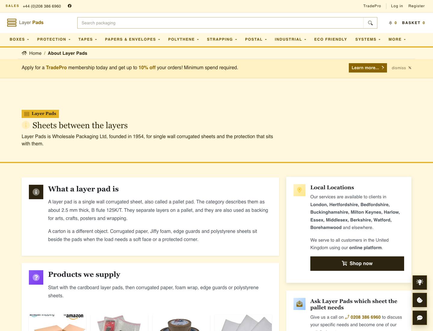
Task: Click the Layer Pads logo
Action: [25, 23]
